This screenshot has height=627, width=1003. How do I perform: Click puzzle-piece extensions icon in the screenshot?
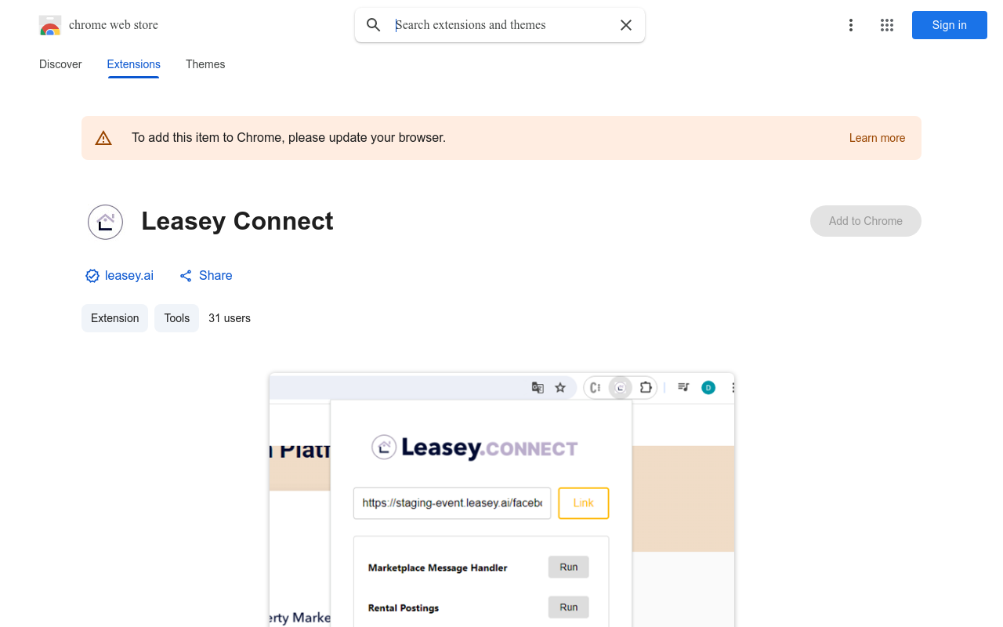[x=645, y=387]
